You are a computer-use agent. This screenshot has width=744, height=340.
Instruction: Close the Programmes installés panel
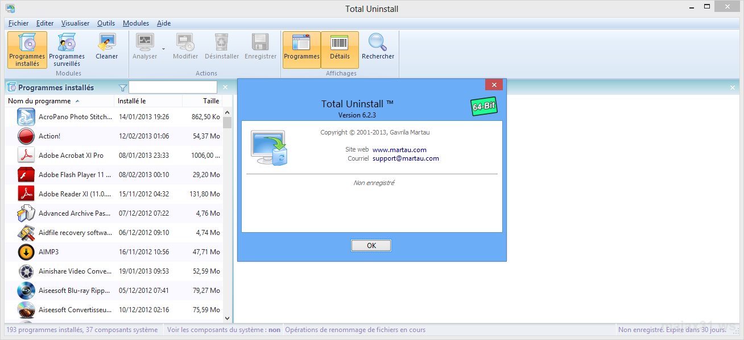click(x=225, y=87)
